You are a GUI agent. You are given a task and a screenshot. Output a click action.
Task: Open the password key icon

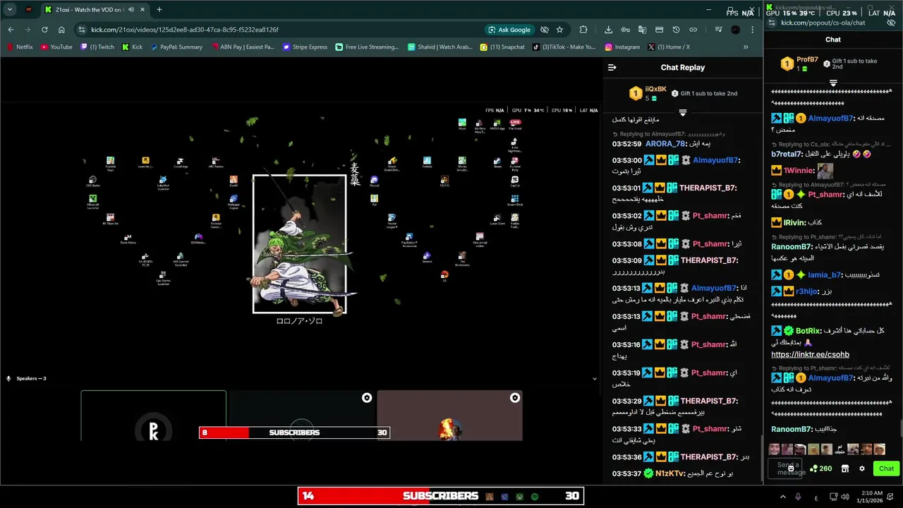tap(625, 30)
